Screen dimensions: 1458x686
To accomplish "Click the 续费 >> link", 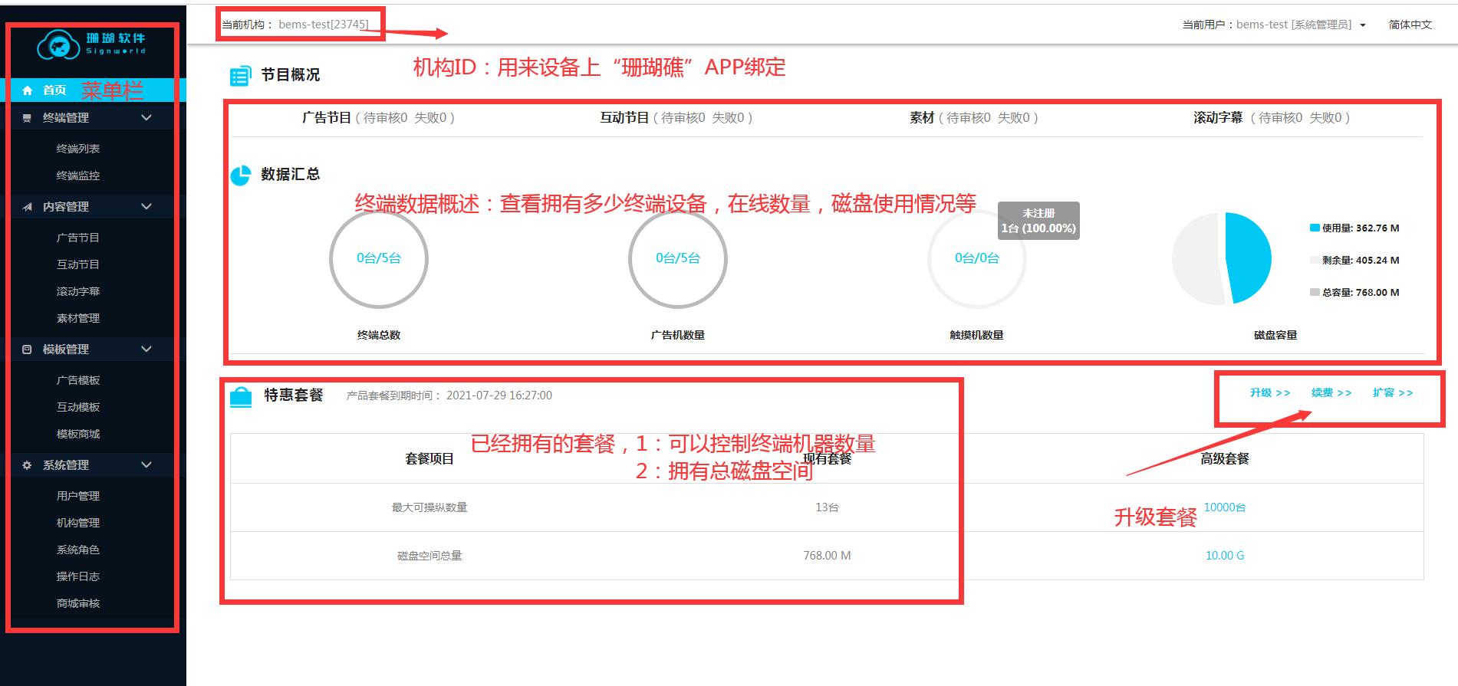I will pyautogui.click(x=1331, y=393).
